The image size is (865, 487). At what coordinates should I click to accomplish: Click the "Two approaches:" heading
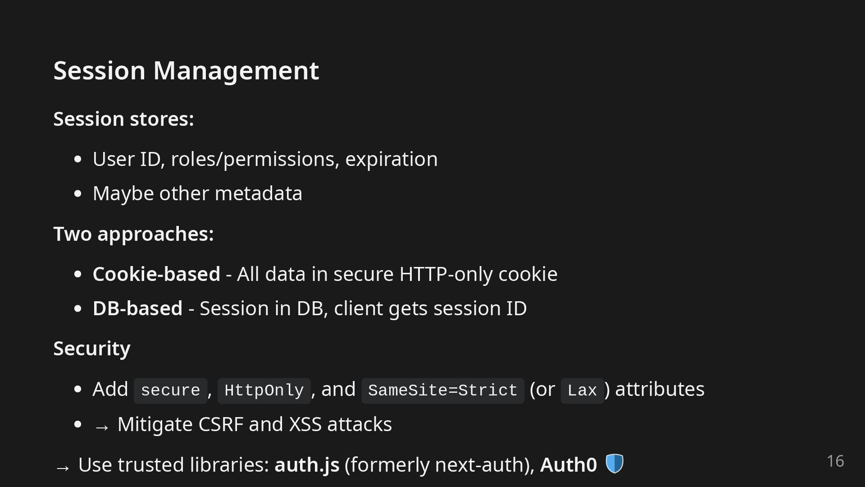[x=133, y=234]
